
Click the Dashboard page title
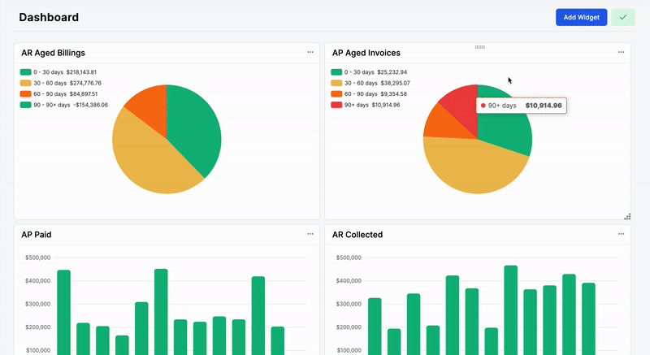[49, 17]
